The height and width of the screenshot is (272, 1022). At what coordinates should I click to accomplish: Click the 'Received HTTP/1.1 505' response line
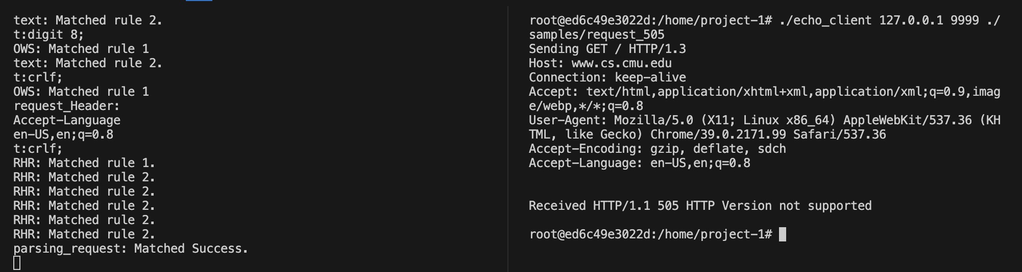coord(700,206)
